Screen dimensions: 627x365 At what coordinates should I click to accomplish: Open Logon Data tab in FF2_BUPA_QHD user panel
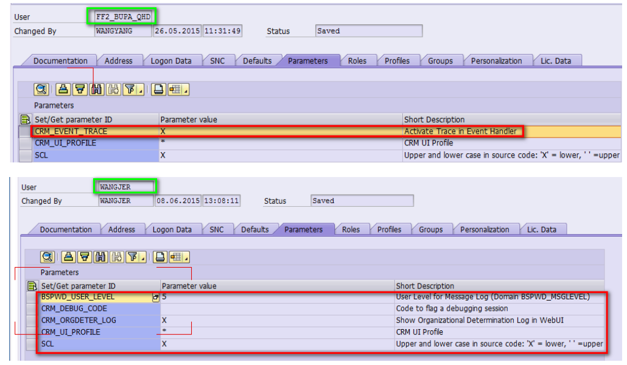(x=170, y=61)
